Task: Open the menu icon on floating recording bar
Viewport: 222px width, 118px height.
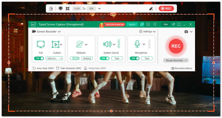Action: 51,9
